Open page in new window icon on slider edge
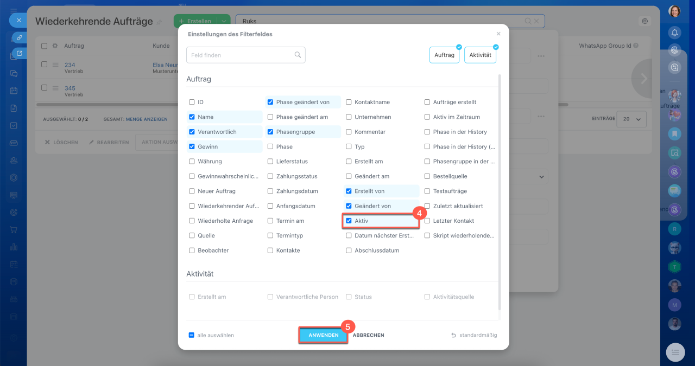The width and height of the screenshot is (695, 366). click(x=19, y=53)
